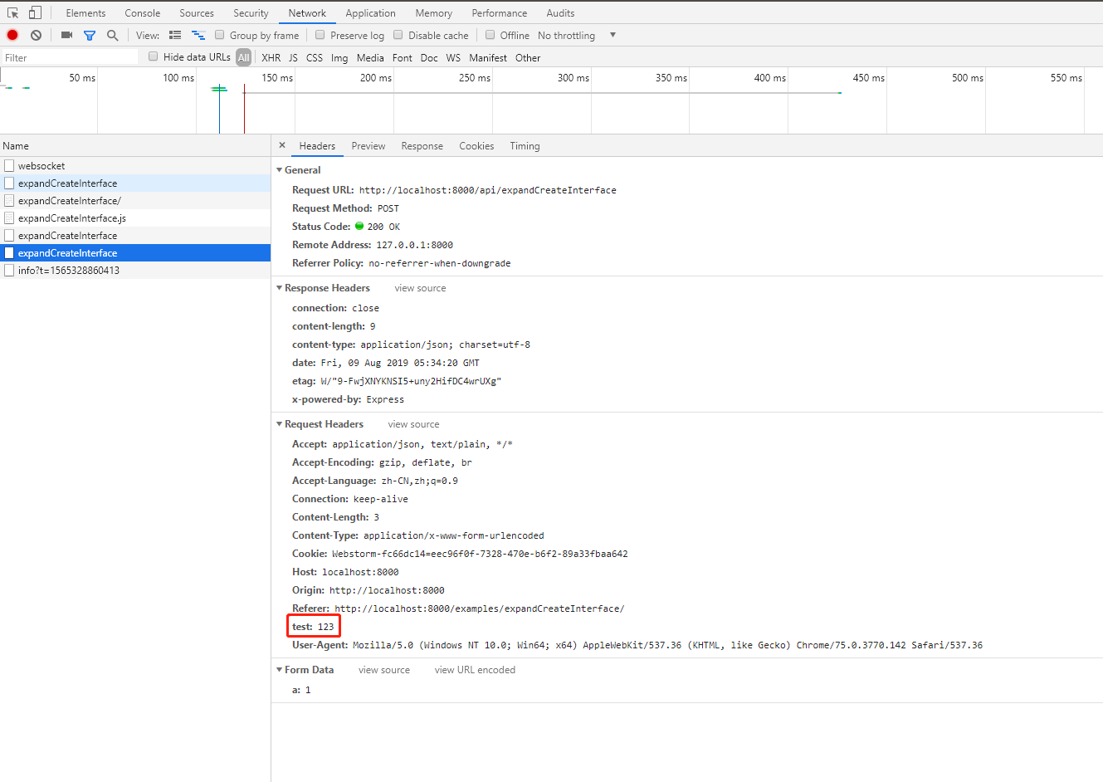Open network search with magnifier icon
The height and width of the screenshot is (782, 1103).
pos(113,35)
